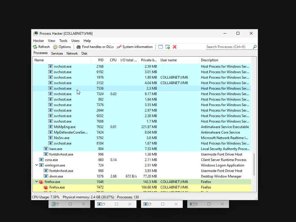Click the find window toolbar icon

pyautogui.click(x=160, y=47)
